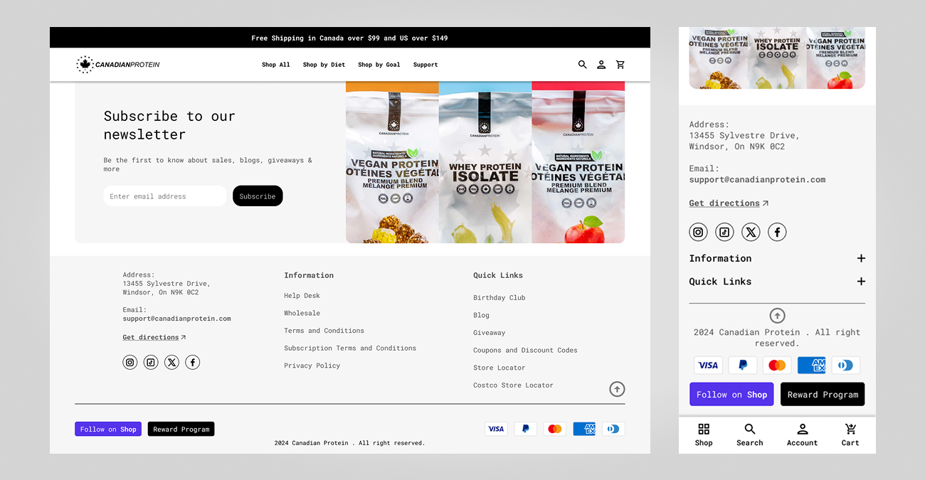Click desktop back-to-top arrow circle
The height and width of the screenshot is (480, 925).
(x=617, y=389)
